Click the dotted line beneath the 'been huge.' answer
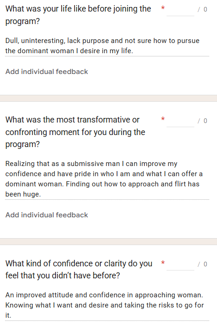The height and width of the screenshot is (326, 217). coord(107,200)
